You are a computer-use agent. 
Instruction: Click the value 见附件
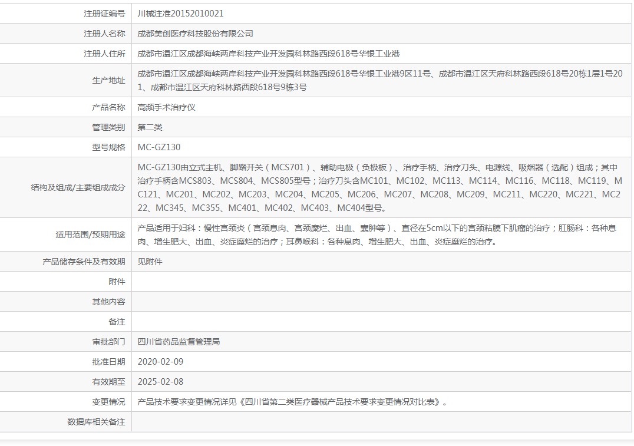(x=150, y=262)
